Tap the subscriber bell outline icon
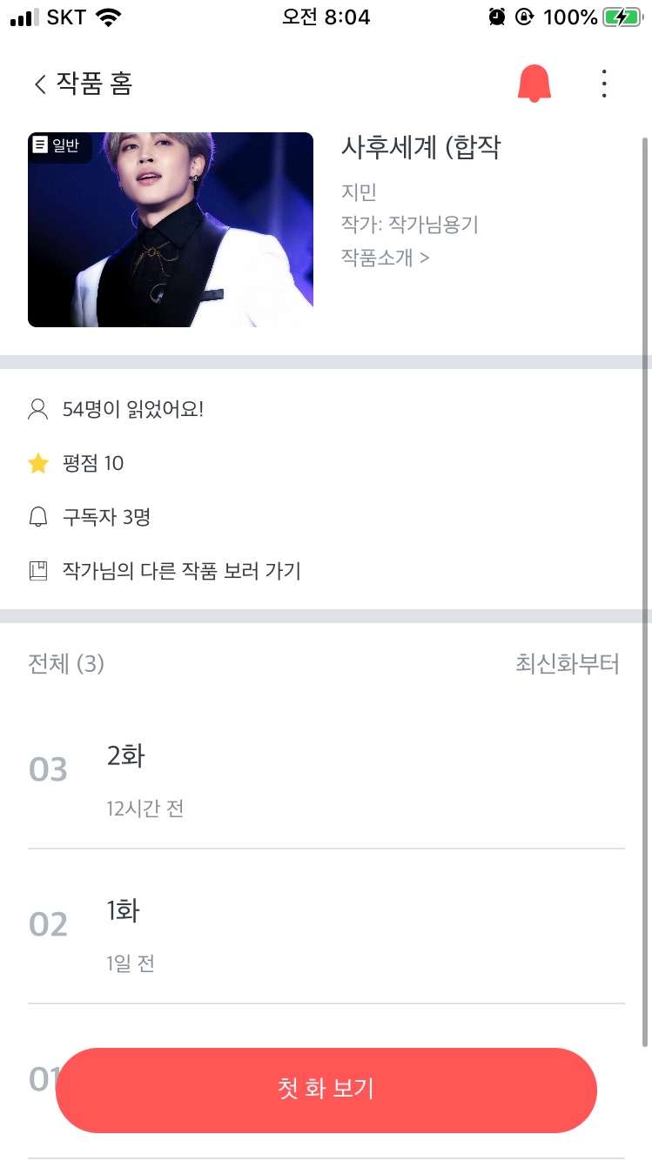 pos(38,518)
